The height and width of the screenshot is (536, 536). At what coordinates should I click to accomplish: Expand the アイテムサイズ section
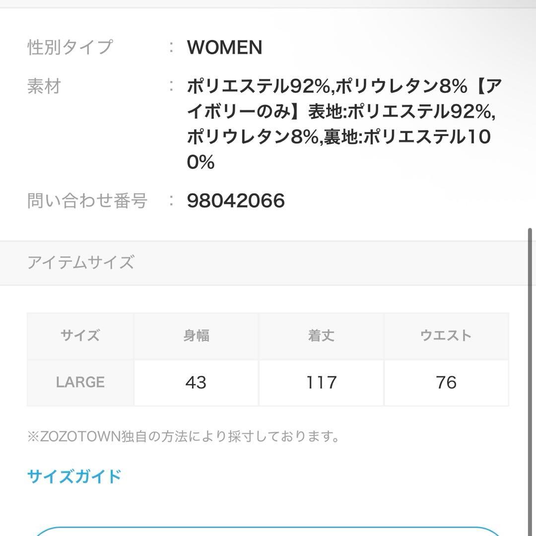[x=268, y=262]
